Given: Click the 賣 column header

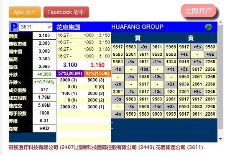Looking at the screenshot, I should (x=191, y=38).
